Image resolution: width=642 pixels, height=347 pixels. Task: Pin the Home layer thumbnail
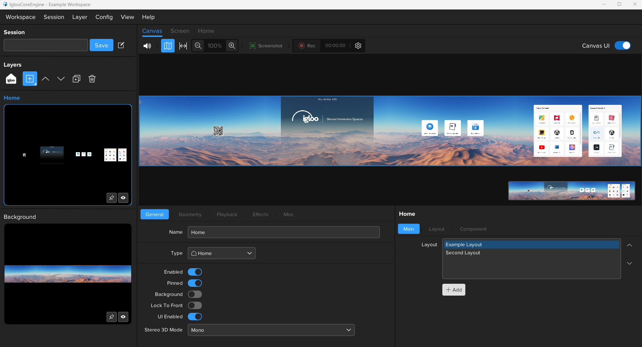(111, 198)
